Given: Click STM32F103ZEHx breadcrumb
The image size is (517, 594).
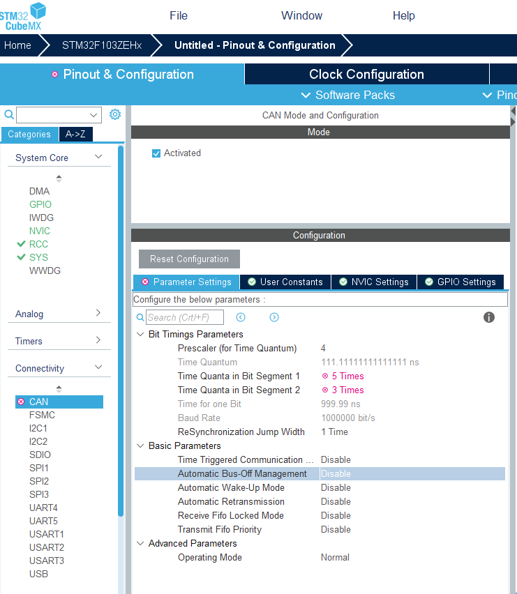Looking at the screenshot, I should click(x=102, y=45).
